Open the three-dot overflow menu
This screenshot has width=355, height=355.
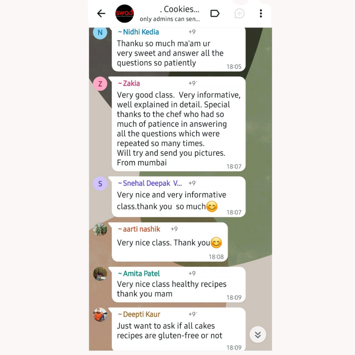pos(261,13)
